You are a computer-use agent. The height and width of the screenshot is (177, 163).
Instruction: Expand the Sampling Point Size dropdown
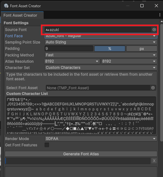coord(101,42)
